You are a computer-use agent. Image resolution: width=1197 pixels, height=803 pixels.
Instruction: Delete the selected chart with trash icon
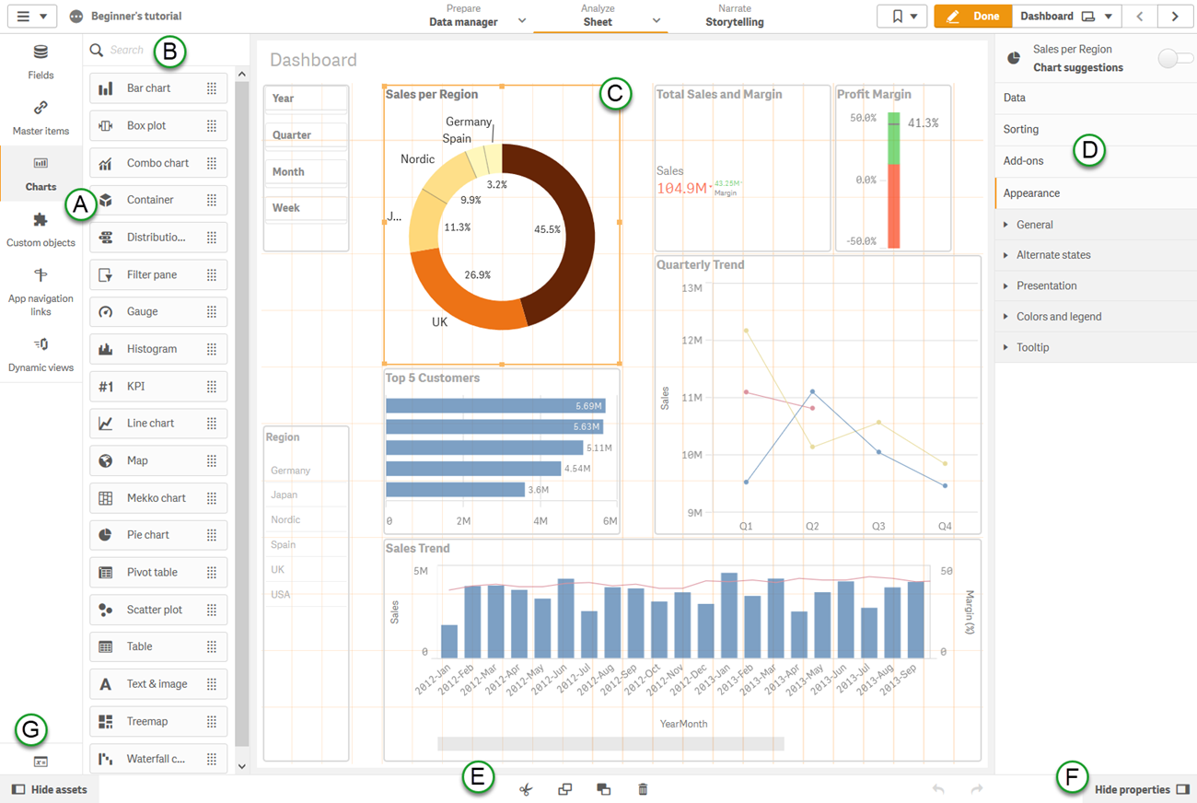click(643, 789)
